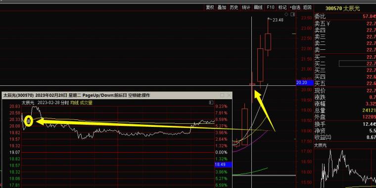Select the blue 18.49 price tag in popup
Screen dimensions: 376x188
pos(223,164)
